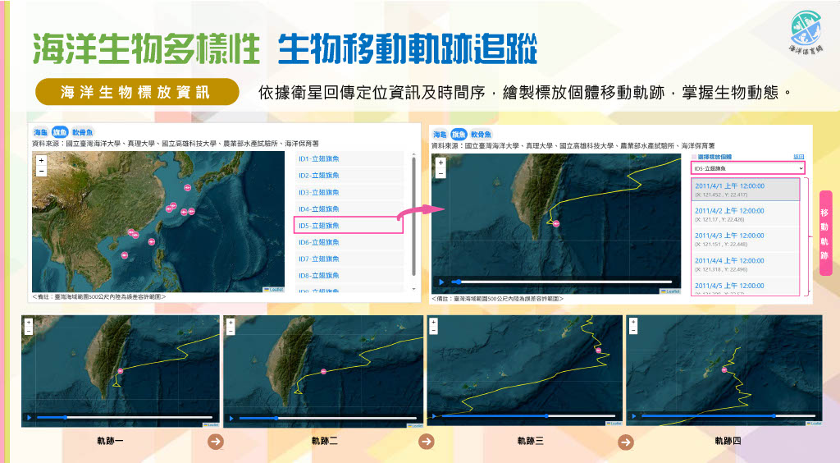Click the scroll-up arrow of the ID list
This screenshot has height=463, width=840.
[x=413, y=154]
